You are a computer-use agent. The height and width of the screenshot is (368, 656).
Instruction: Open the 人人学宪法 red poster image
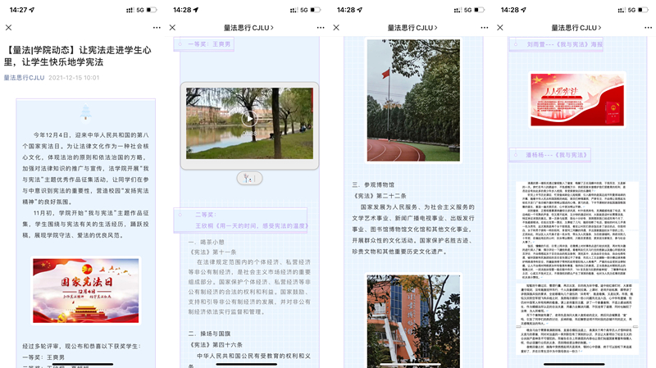577,99
